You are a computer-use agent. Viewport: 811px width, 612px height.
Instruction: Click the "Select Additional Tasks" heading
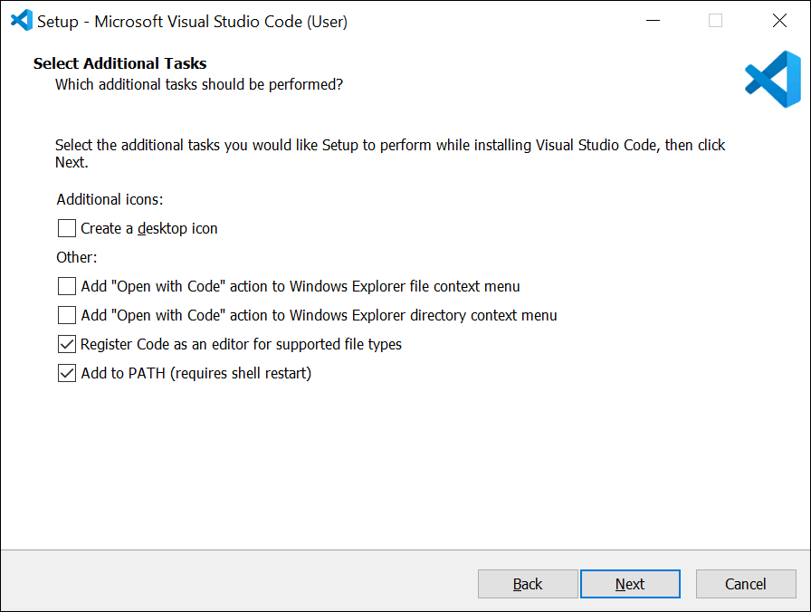[x=119, y=63]
